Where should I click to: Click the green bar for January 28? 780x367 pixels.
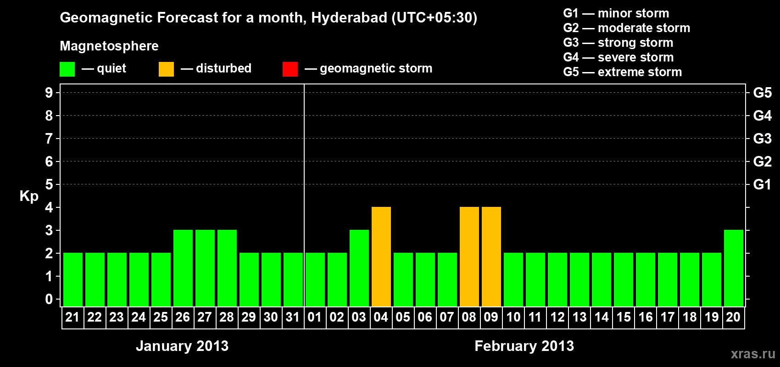pyautogui.click(x=227, y=268)
